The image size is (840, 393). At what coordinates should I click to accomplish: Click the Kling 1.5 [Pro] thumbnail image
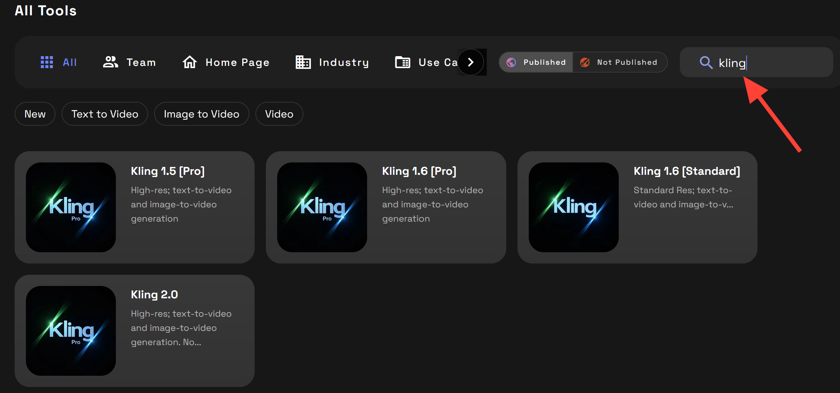click(70, 207)
